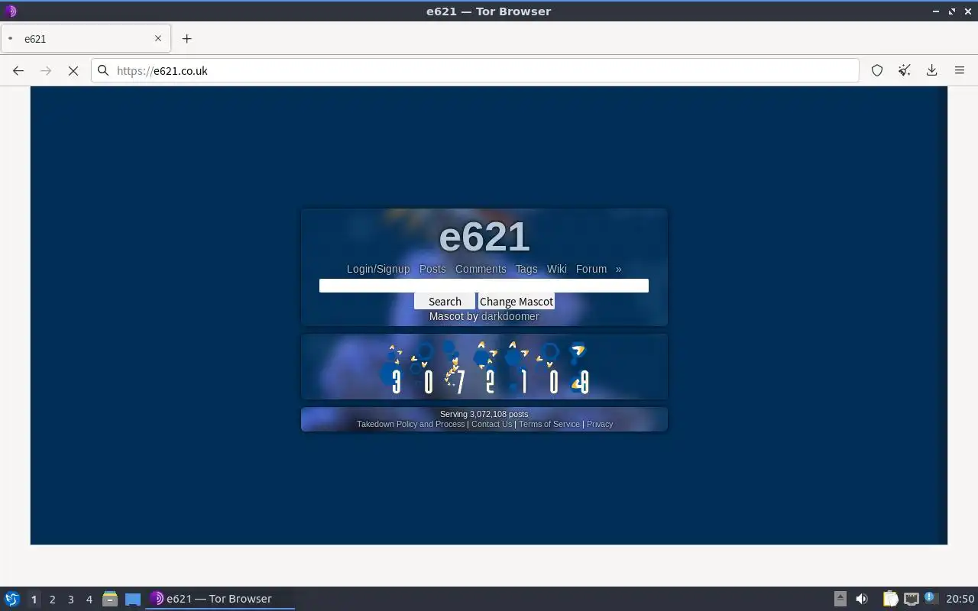Select the e621 browser tab
978x611 pixels.
pyautogui.click(x=86, y=38)
